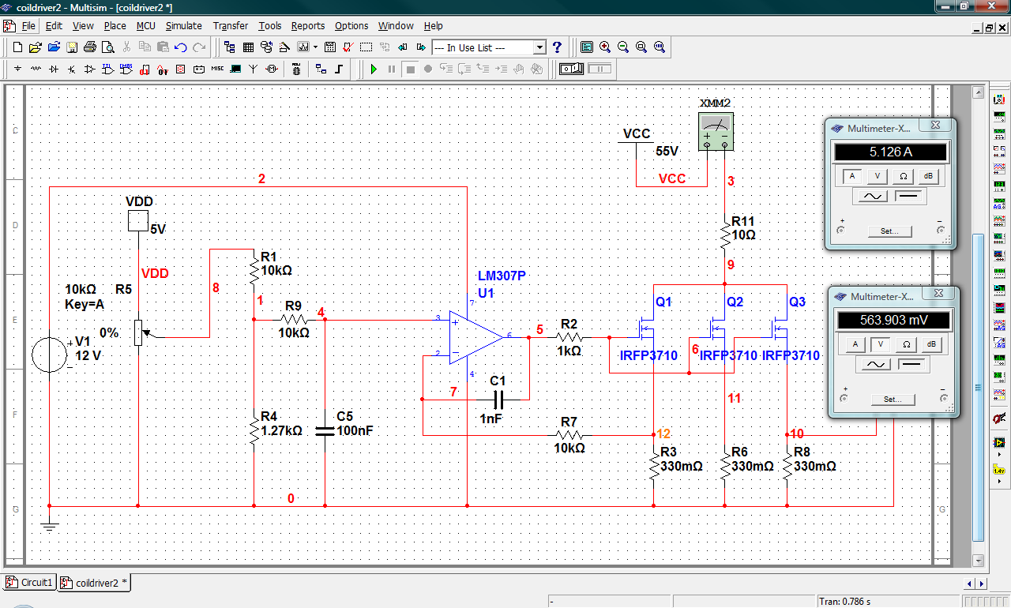The height and width of the screenshot is (608, 1011).
Task: Place a bus on the schematic
Action: tap(339, 69)
